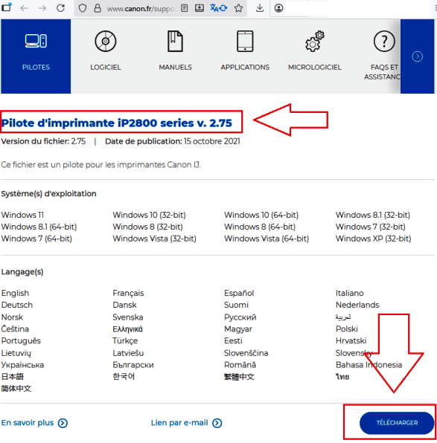Click the Windows 8.1 (32-bit) entry
Image resolution: width=437 pixels, height=443 pixels.
click(x=373, y=215)
